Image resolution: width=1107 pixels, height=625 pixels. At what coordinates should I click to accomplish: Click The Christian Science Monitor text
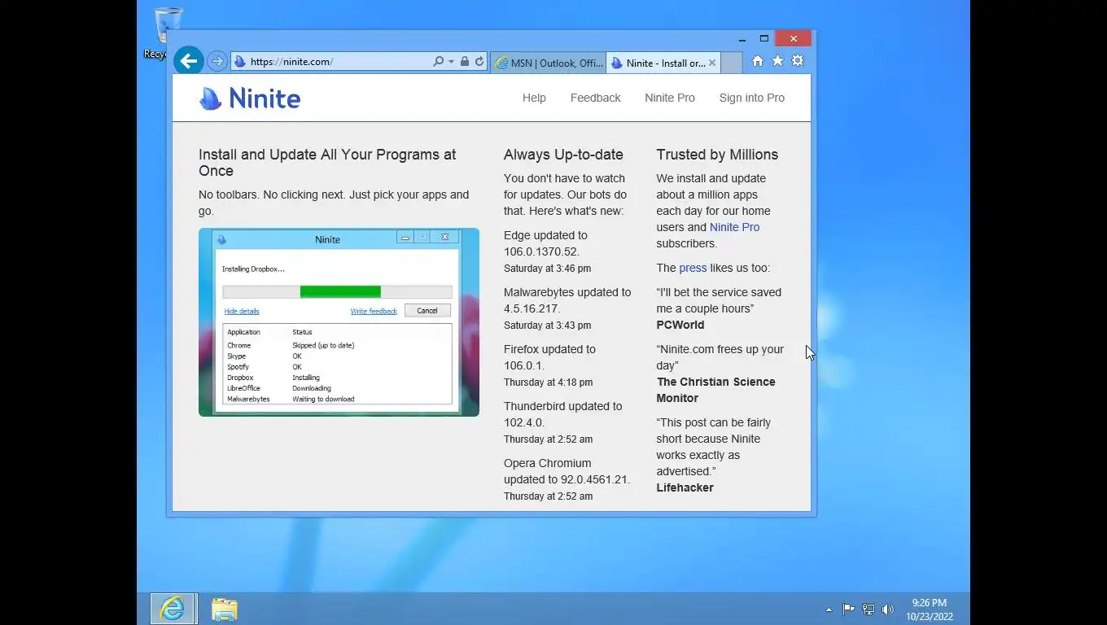716,390
